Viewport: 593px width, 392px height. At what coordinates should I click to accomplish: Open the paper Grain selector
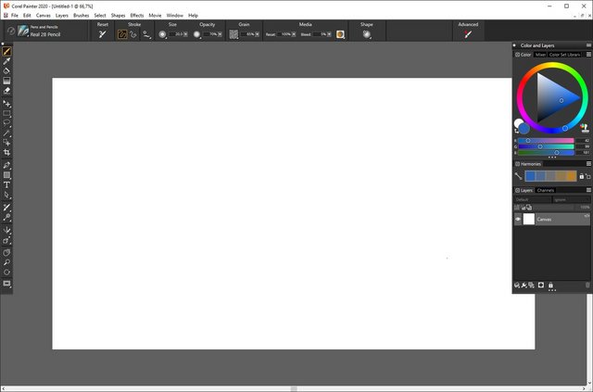pos(234,34)
